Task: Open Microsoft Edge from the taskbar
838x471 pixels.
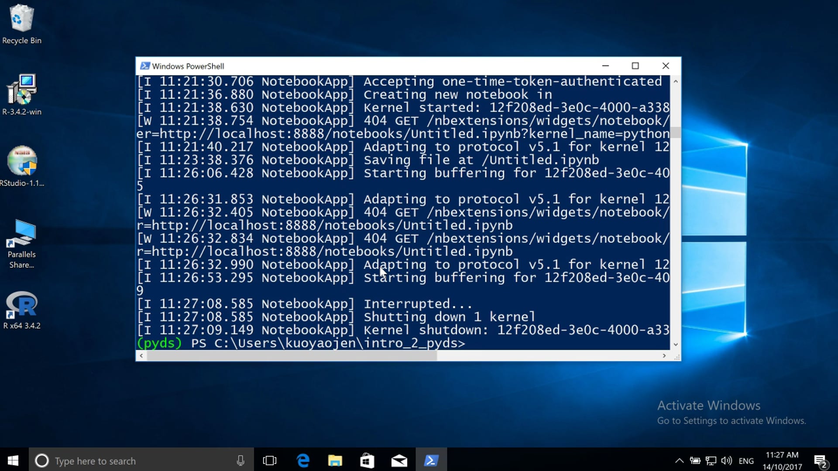Action: pos(303,461)
